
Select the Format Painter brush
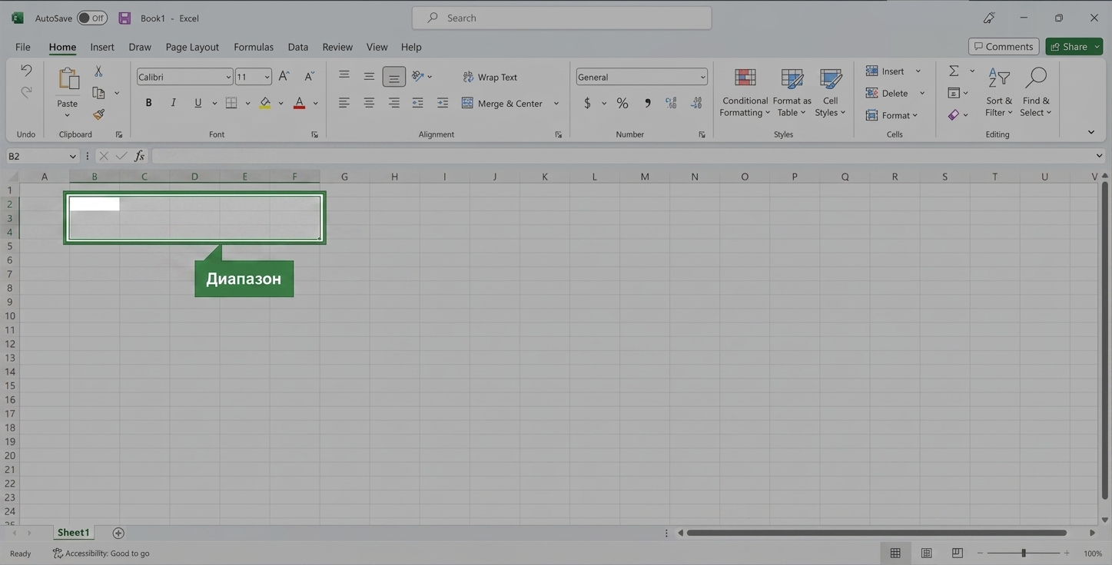coord(98,114)
